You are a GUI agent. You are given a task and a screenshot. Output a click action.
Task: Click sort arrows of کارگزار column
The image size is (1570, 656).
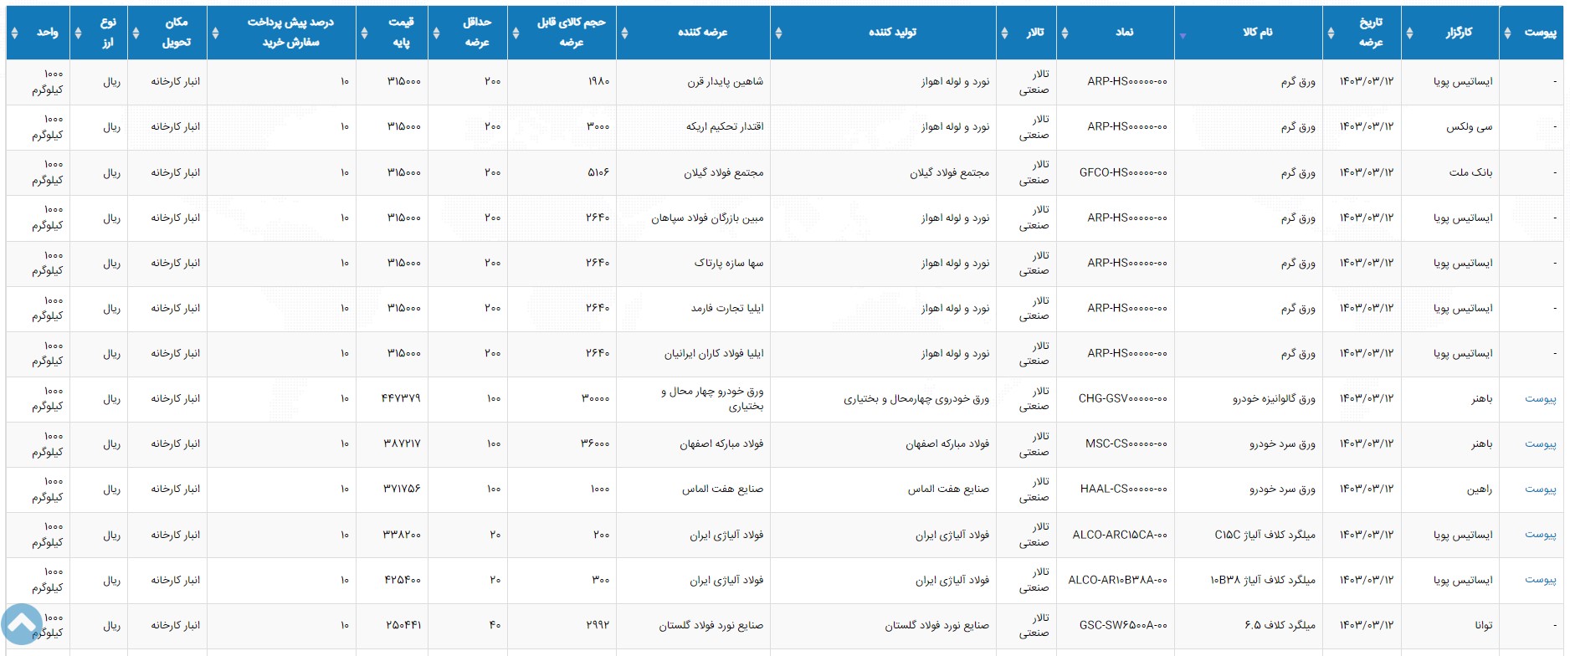[1409, 33]
